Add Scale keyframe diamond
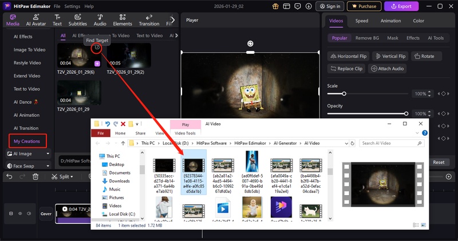Image resolution: width=458 pixels, height=241 pixels. [443, 94]
